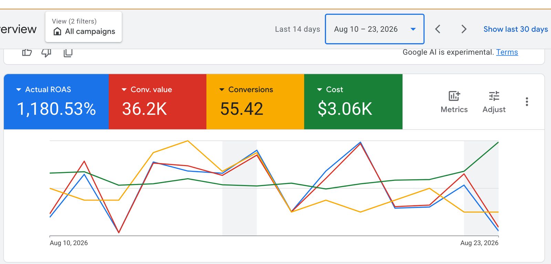Open the Terms link

[507, 52]
